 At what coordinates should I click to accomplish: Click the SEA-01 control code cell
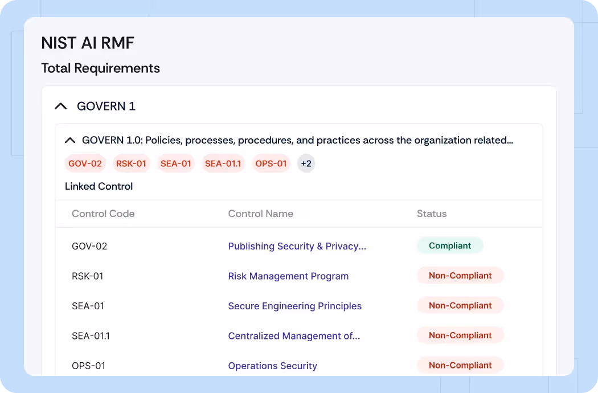(x=88, y=306)
